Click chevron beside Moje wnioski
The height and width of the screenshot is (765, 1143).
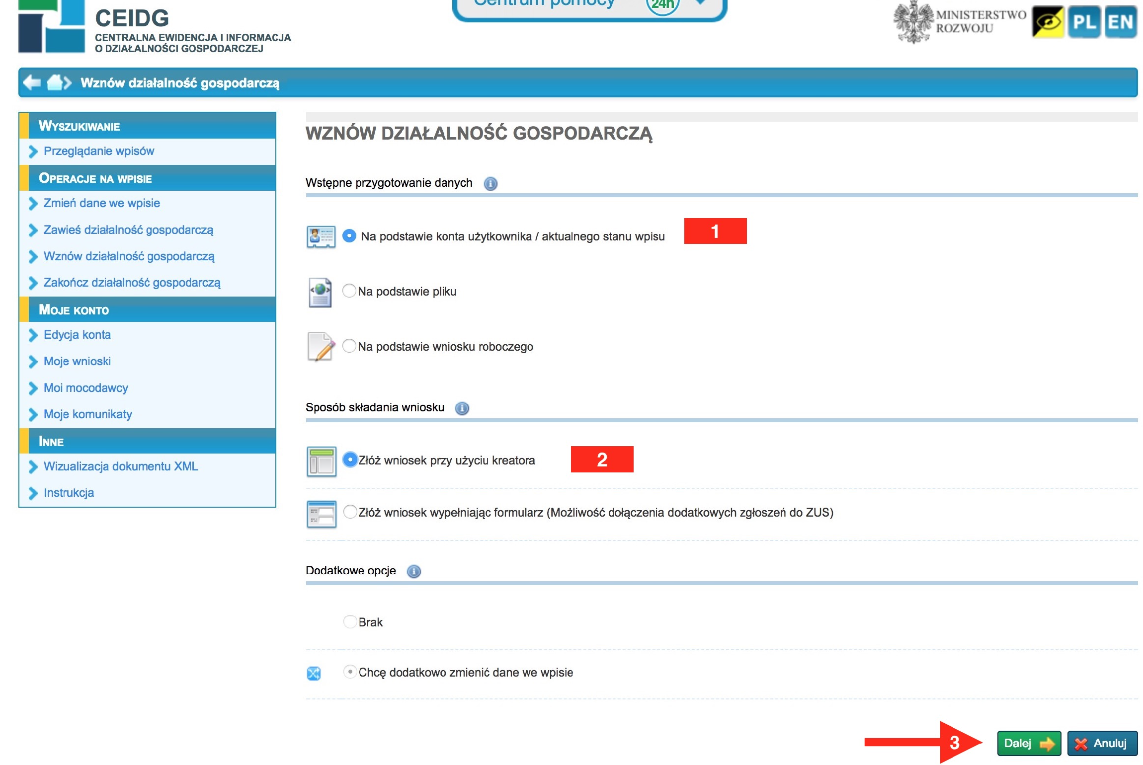tap(33, 362)
